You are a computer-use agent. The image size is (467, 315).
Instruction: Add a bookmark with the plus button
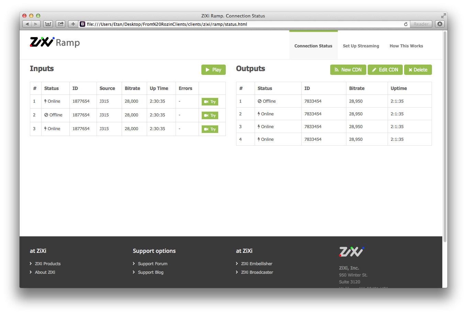pos(73,24)
